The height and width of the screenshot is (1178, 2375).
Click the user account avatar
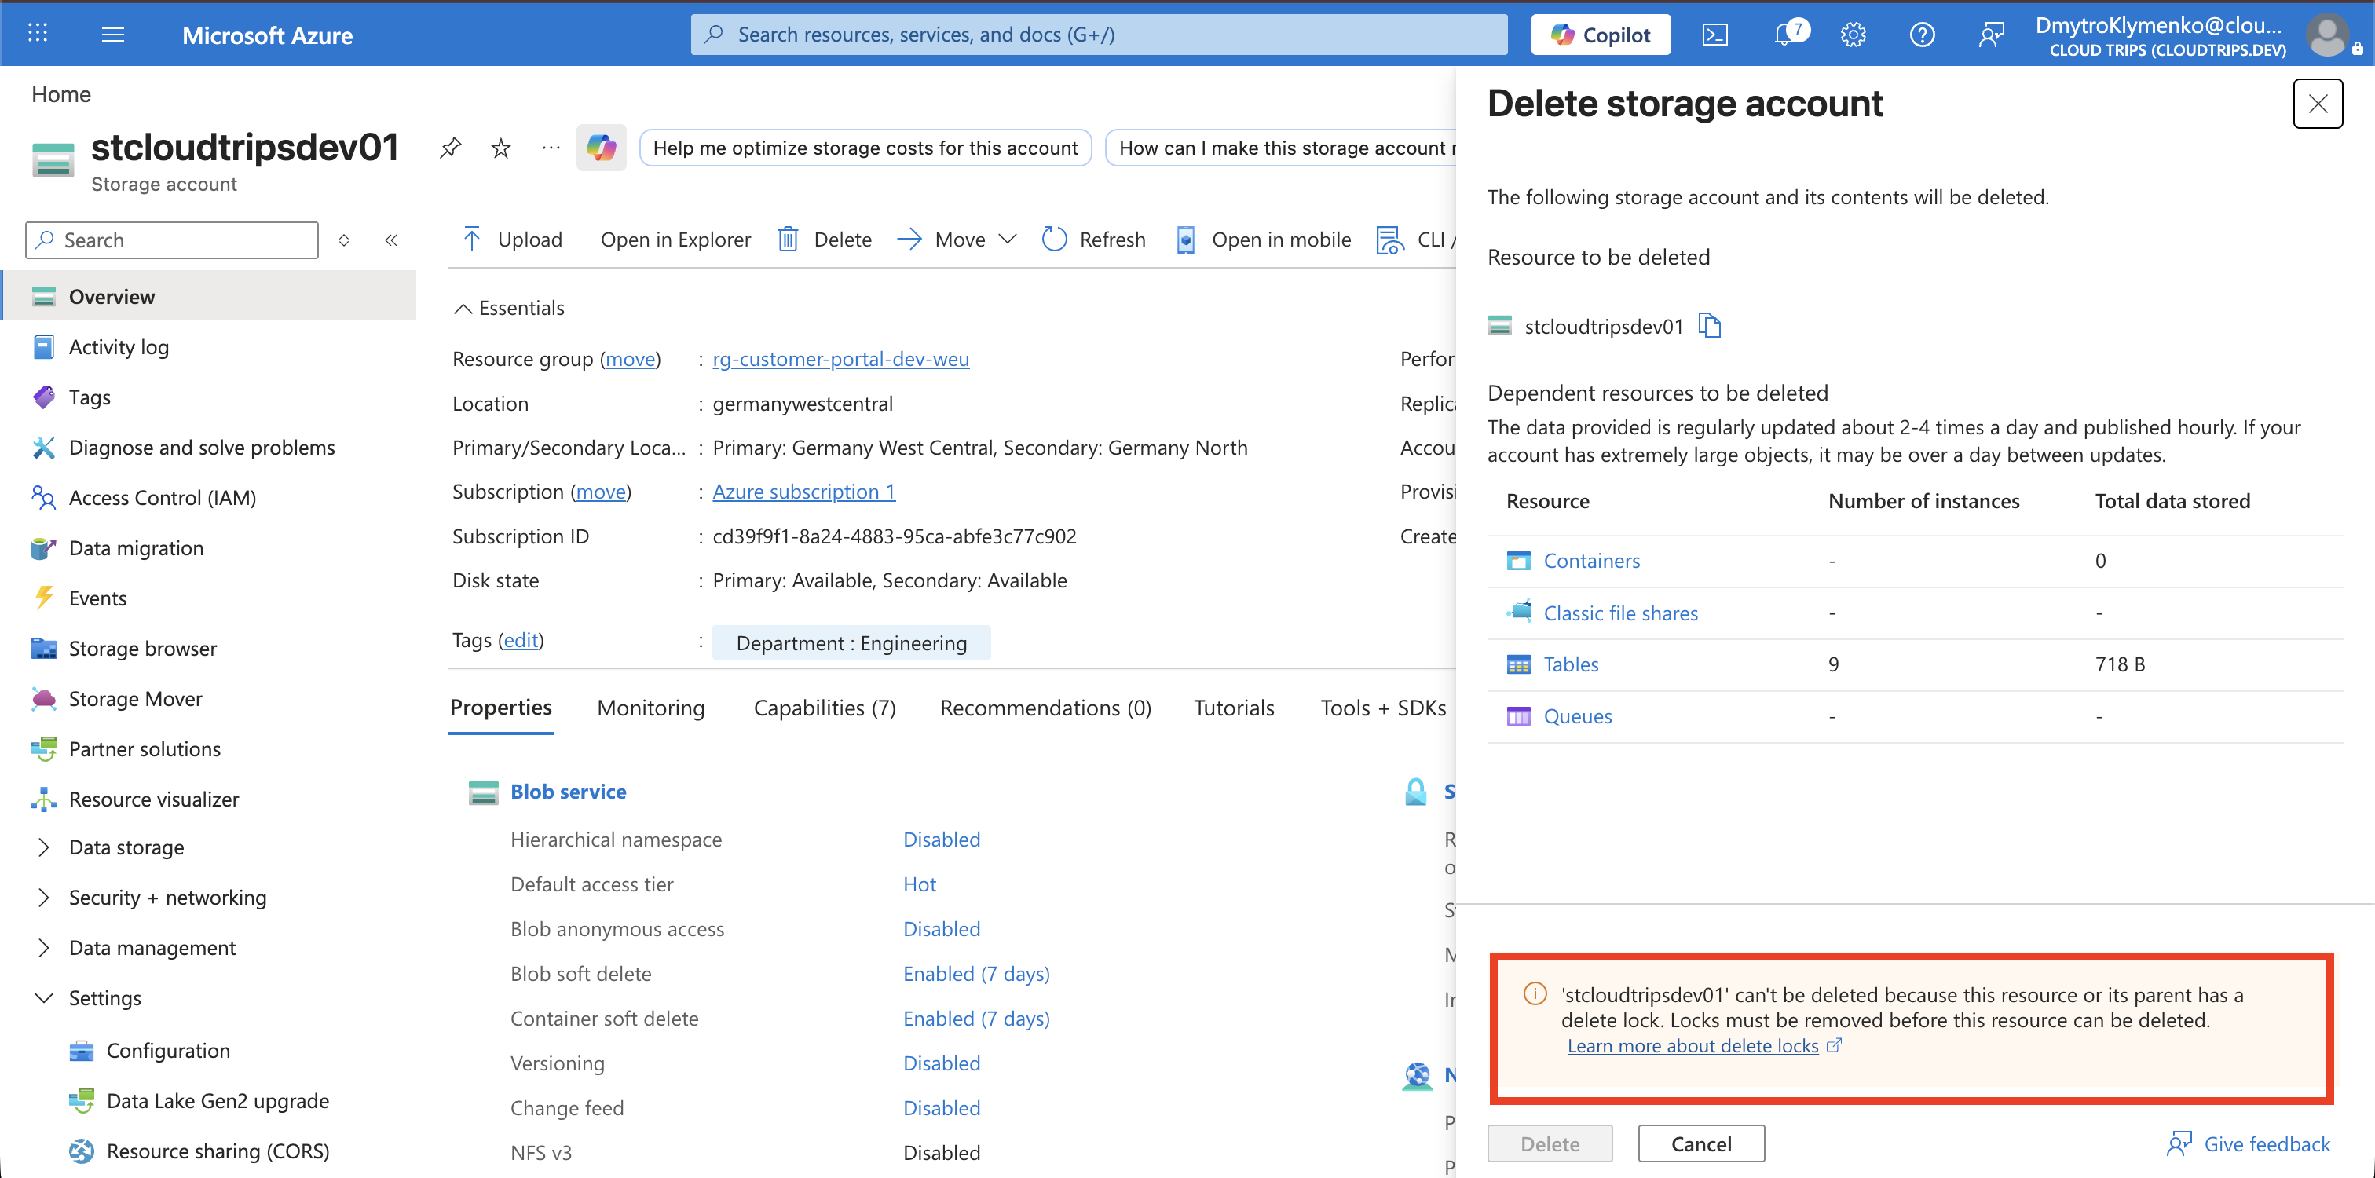[x=2328, y=35]
